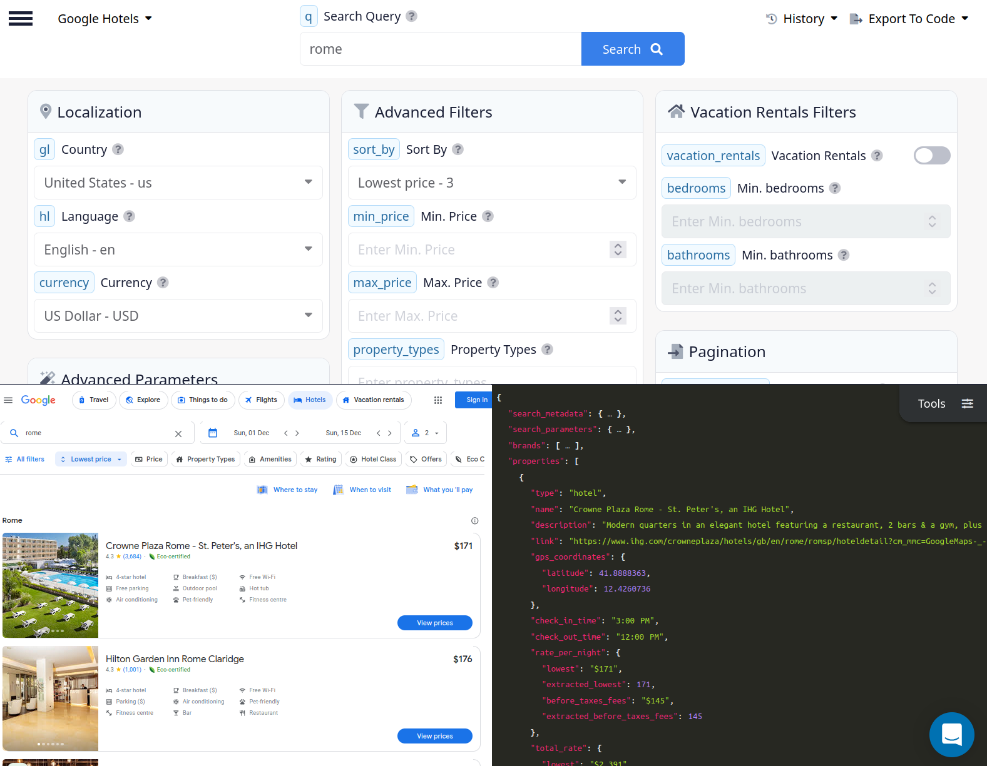Click the Min. Price input field
Viewport: 987px width, 766px height.
(x=492, y=249)
